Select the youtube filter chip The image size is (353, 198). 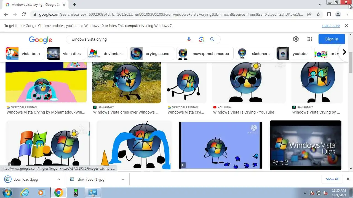[294, 53]
